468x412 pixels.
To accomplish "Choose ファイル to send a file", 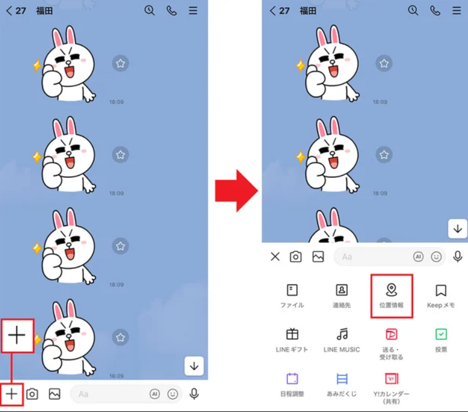I will tap(292, 296).
